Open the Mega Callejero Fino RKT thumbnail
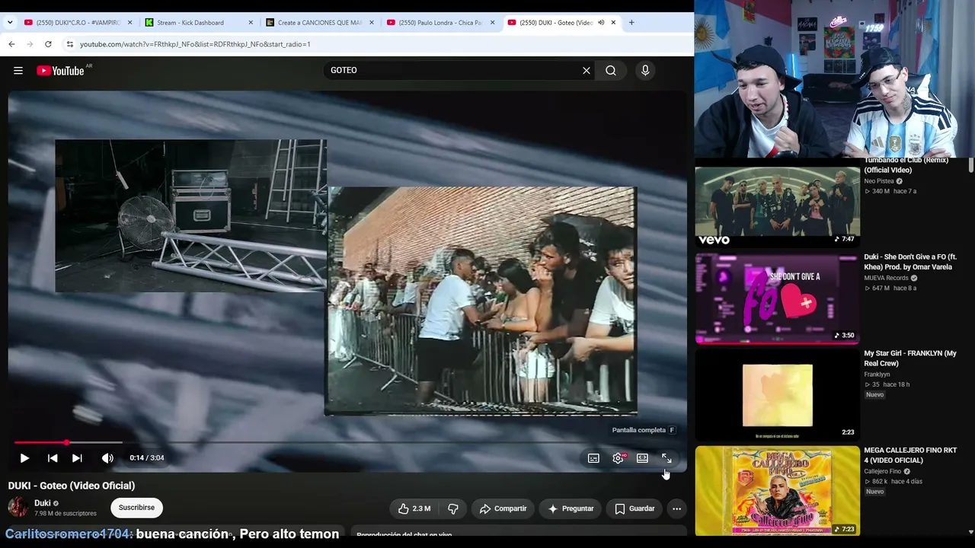 pyautogui.click(x=778, y=490)
